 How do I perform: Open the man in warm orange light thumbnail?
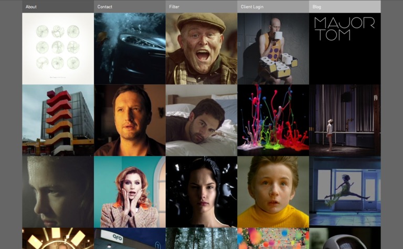coord(130,121)
